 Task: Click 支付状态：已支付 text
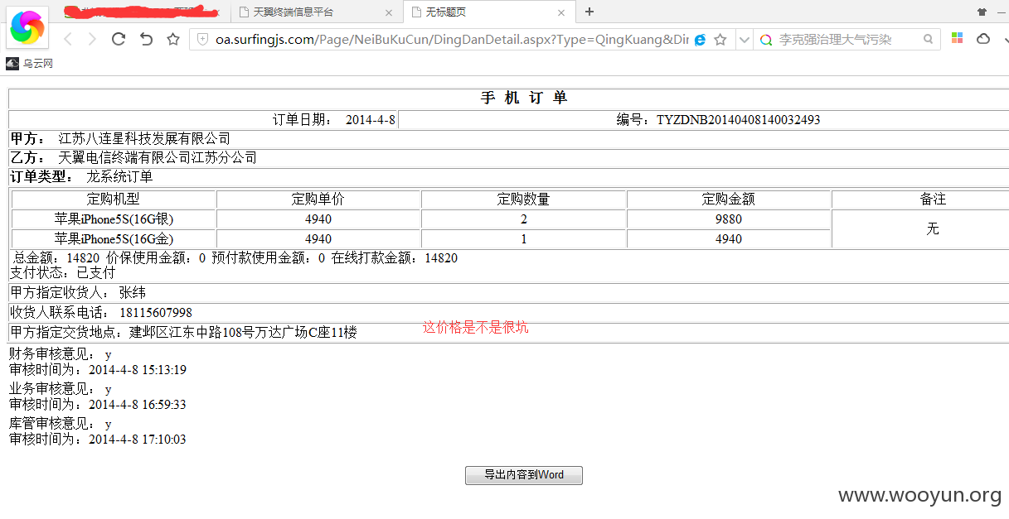tap(63, 272)
